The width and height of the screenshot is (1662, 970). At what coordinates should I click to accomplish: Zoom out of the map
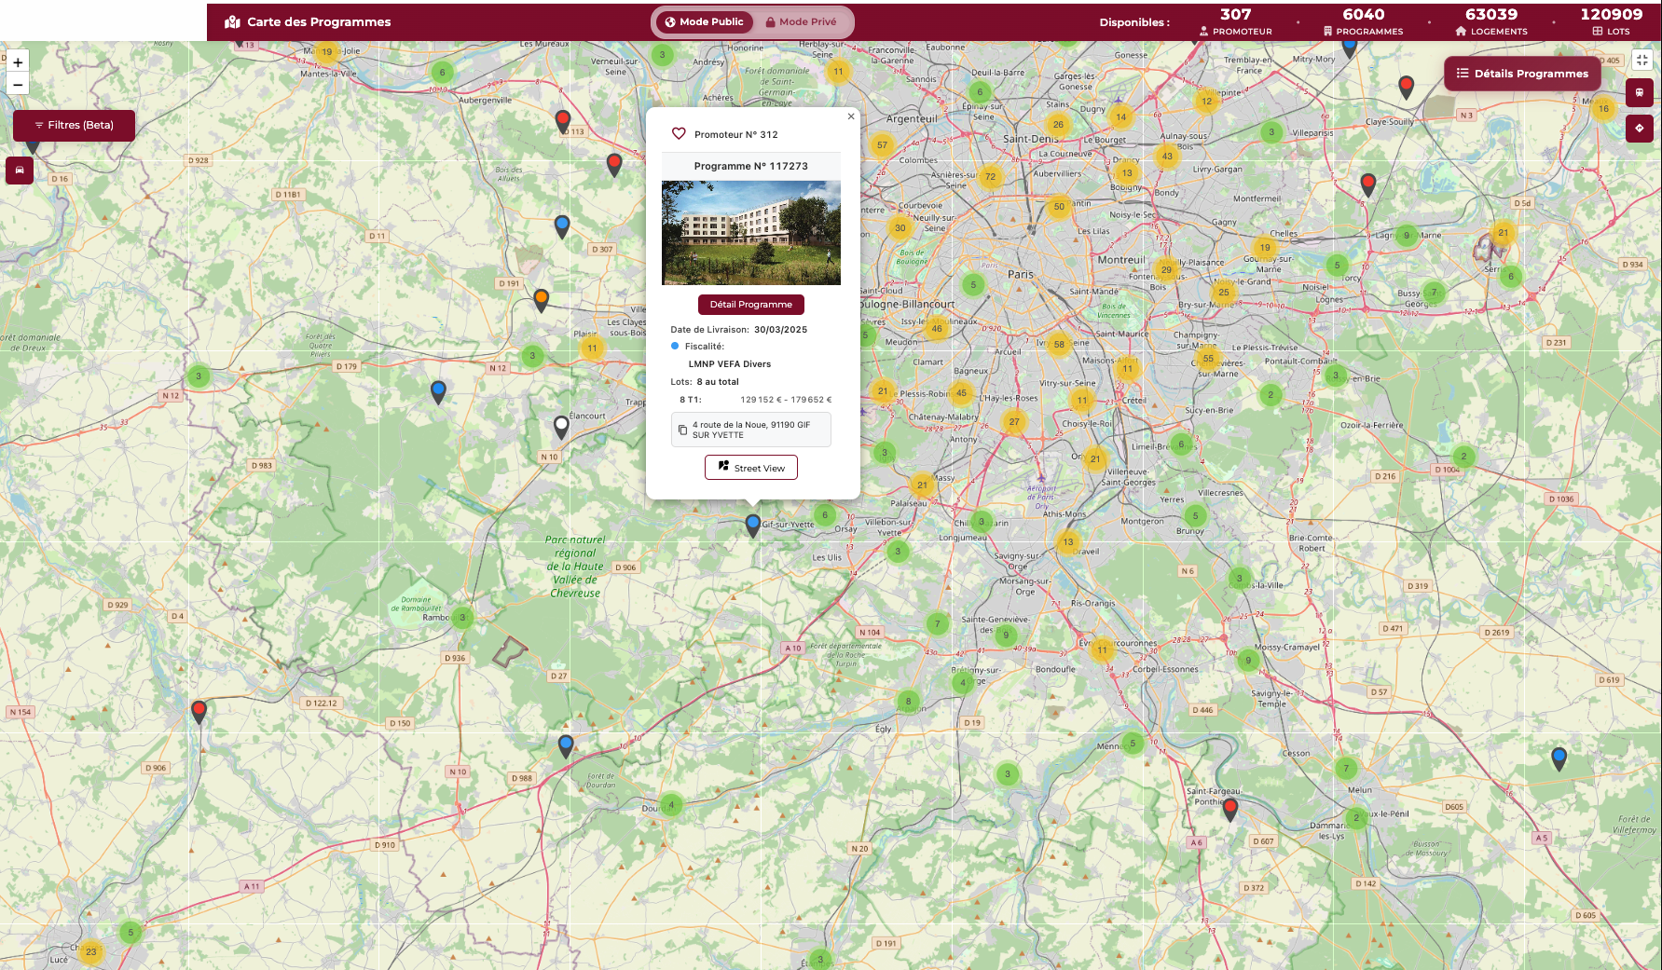(18, 85)
